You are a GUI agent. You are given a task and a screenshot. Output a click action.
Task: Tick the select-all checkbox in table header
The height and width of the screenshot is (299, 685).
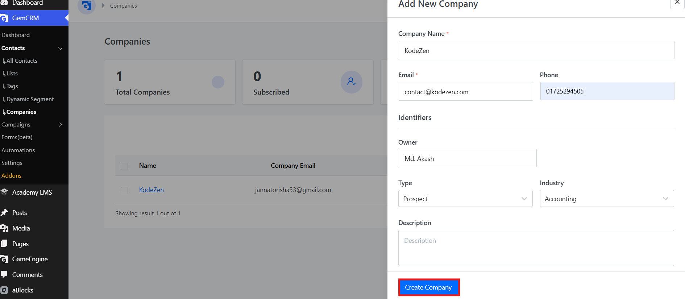(124, 166)
